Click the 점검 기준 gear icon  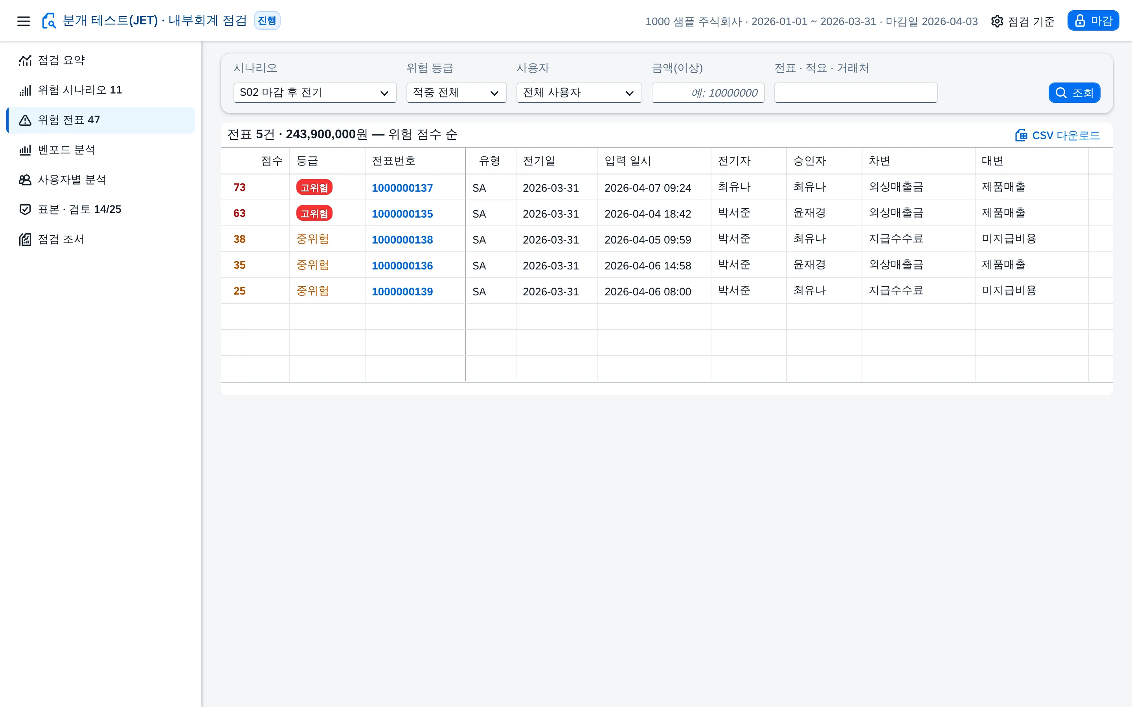point(997,21)
